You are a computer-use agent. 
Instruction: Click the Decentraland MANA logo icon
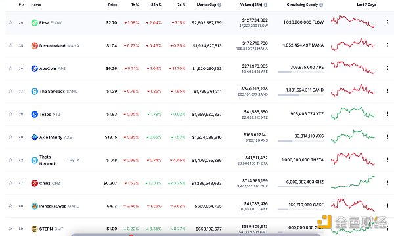click(x=34, y=46)
